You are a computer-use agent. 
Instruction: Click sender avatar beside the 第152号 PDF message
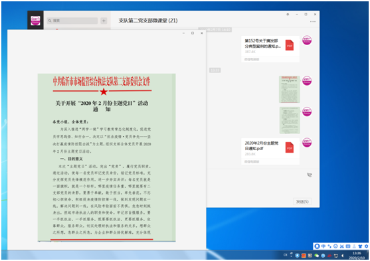point(307,41)
